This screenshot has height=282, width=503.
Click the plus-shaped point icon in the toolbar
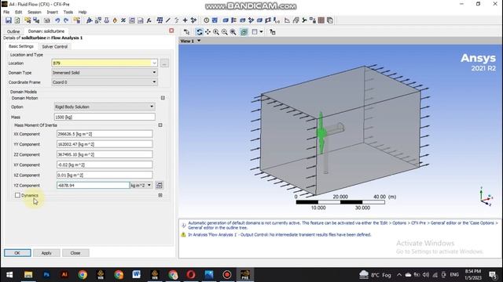185,20
